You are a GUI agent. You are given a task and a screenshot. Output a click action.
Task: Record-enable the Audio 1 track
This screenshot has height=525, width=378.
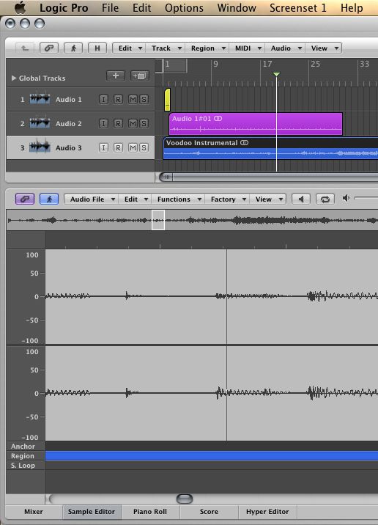click(x=118, y=100)
